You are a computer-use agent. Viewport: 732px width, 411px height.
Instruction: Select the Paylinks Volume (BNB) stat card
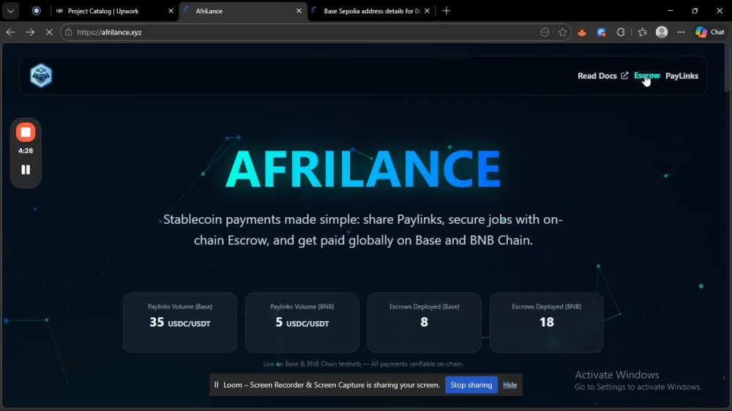pyautogui.click(x=302, y=323)
